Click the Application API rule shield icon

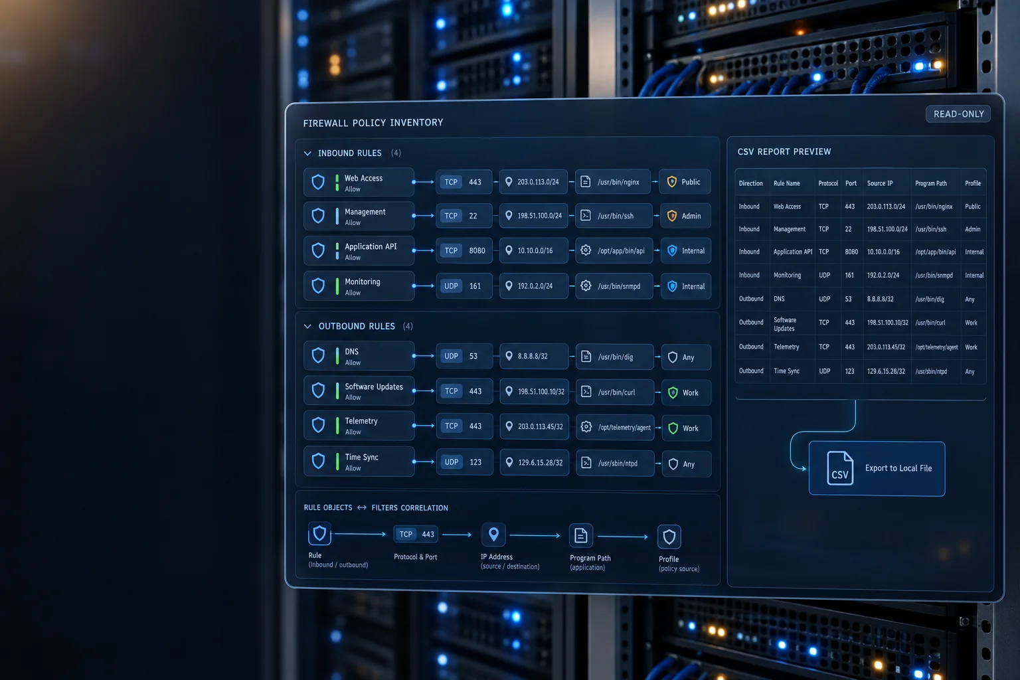pyautogui.click(x=318, y=251)
